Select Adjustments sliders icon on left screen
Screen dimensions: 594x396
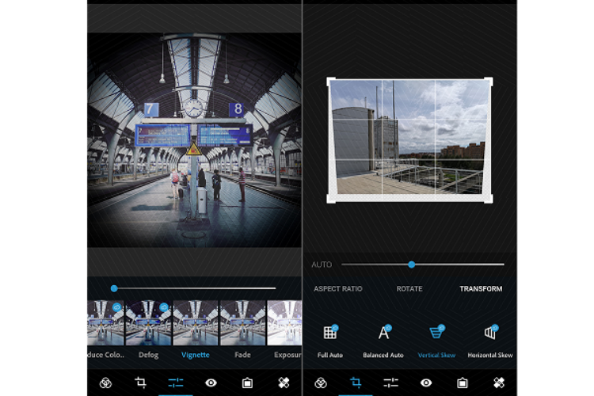point(176,383)
